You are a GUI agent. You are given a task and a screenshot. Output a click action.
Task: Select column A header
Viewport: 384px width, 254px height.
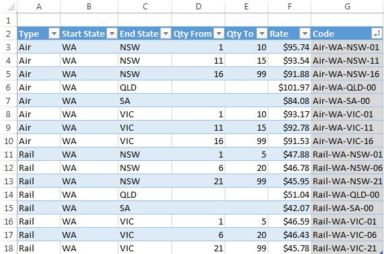coord(39,7)
